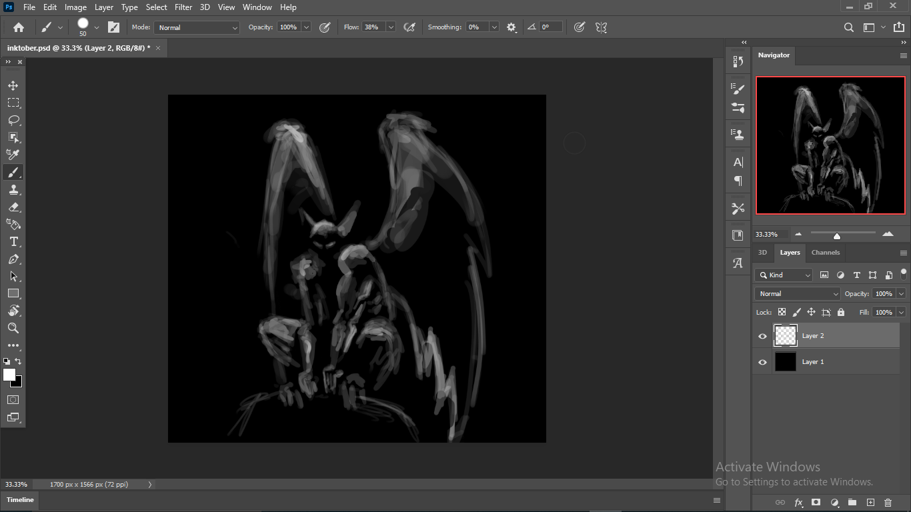This screenshot has height=512, width=911.
Task: Select the Brush tool in the toolbox
Action: [13, 172]
